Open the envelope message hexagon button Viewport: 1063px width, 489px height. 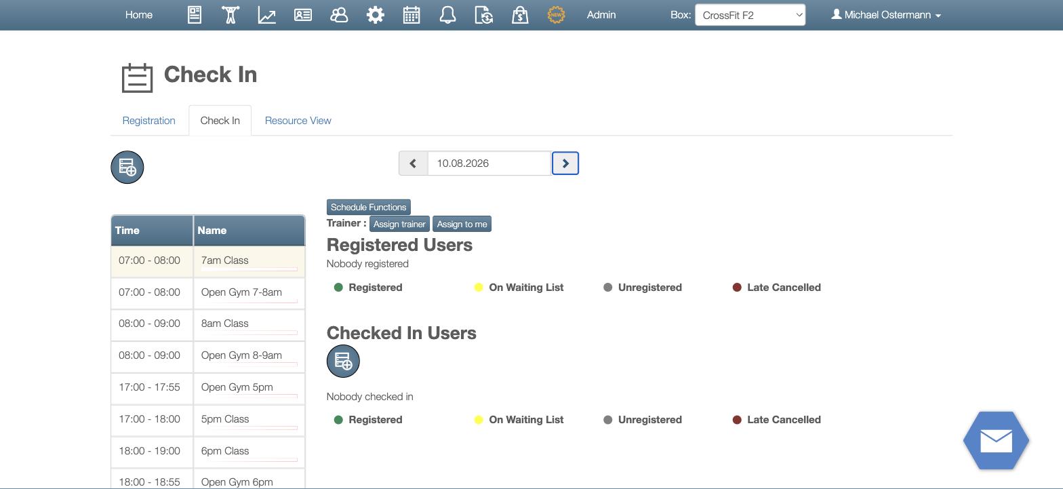click(x=996, y=441)
